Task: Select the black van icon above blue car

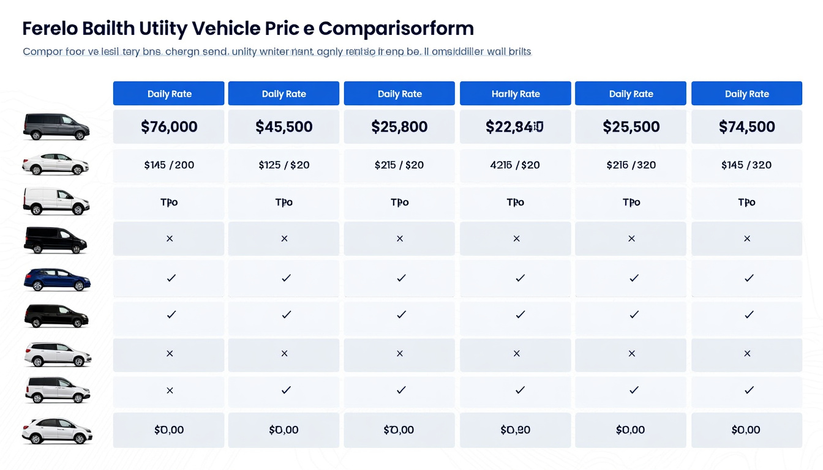Action: coord(56,239)
